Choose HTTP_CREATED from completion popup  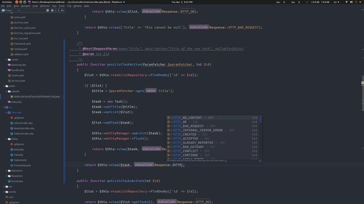[213, 134]
